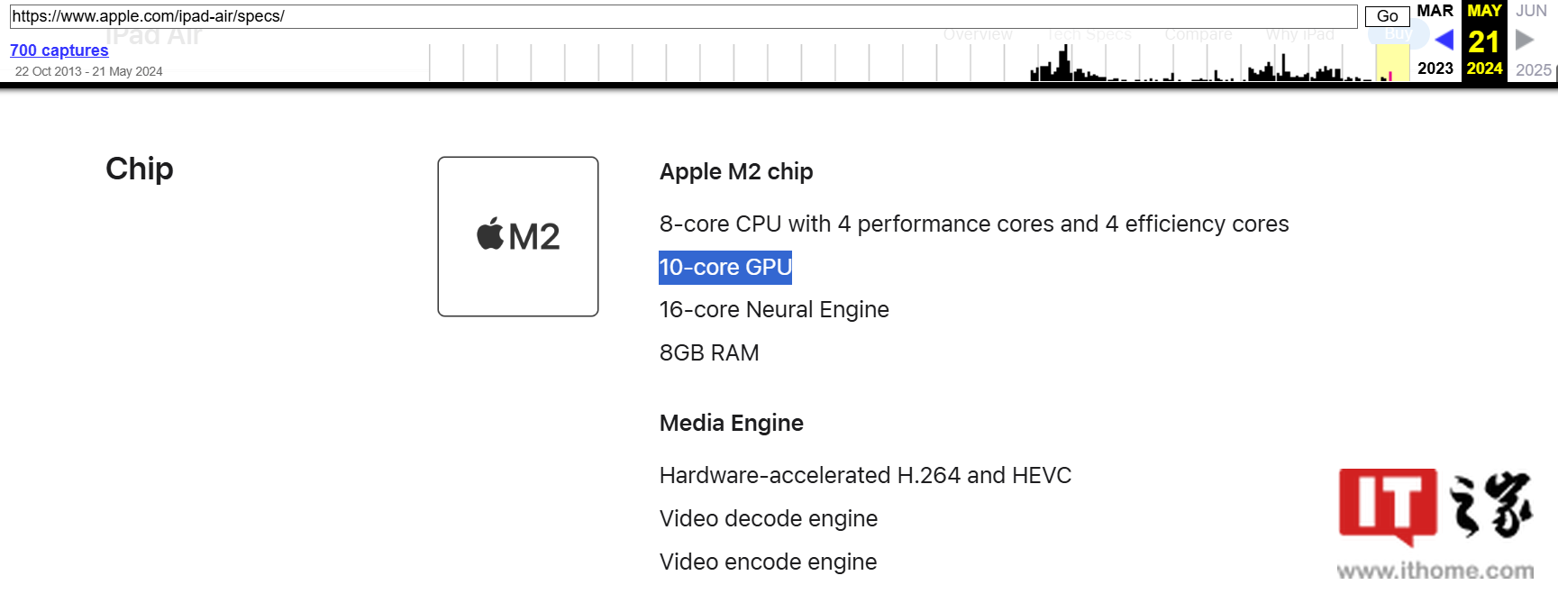Screen dimensions: 1558x603
Task: Click the highlighted 10-core GPU text
Action: click(725, 268)
